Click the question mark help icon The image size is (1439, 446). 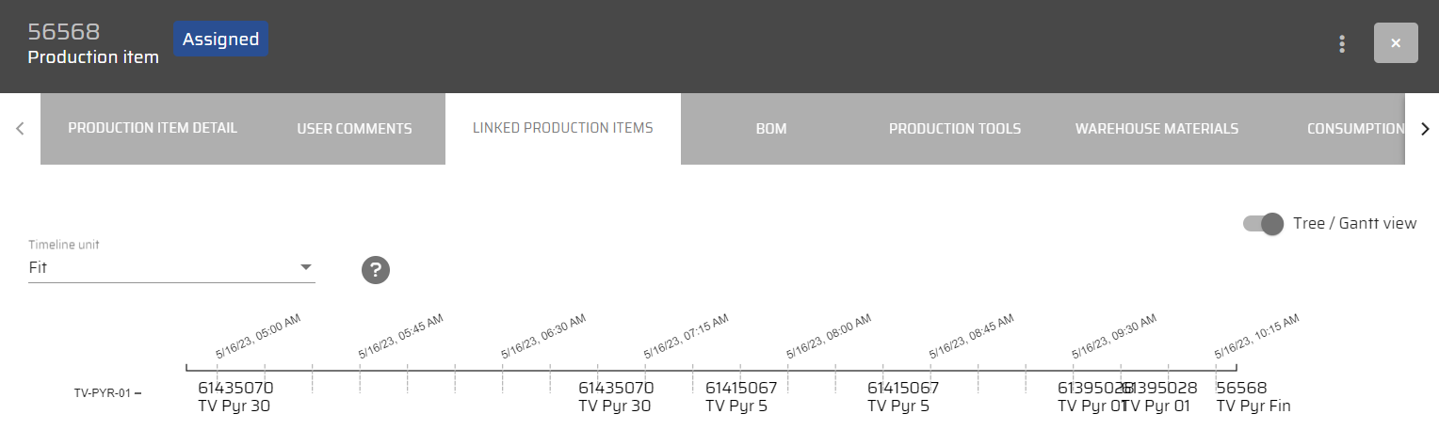click(x=376, y=270)
